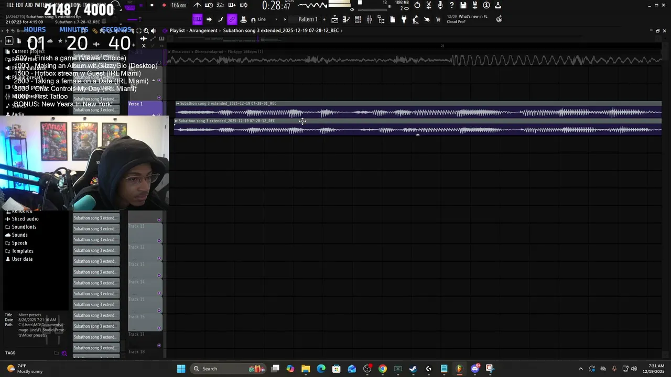
Task: Click Windows Start button on taskbar
Action: (x=181, y=369)
